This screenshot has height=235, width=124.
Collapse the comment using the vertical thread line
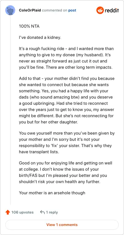tap(10, 110)
